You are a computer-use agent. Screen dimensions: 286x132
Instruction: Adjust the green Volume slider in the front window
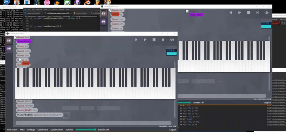click(x=86, y=130)
